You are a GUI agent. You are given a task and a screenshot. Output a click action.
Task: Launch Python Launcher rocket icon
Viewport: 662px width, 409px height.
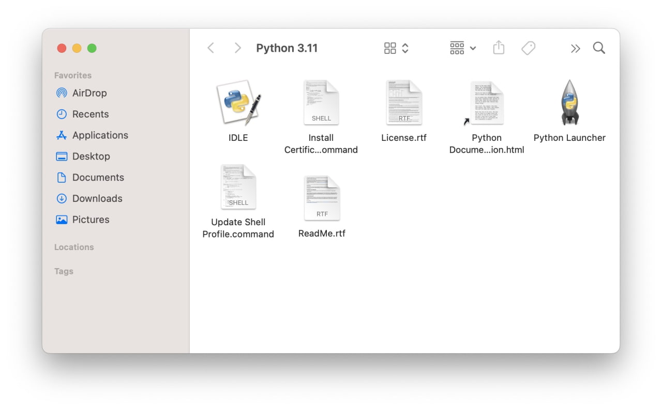pos(569,102)
